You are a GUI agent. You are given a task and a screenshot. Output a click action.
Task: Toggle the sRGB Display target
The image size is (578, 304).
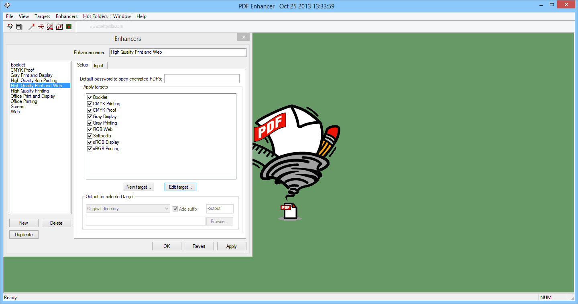(x=90, y=142)
